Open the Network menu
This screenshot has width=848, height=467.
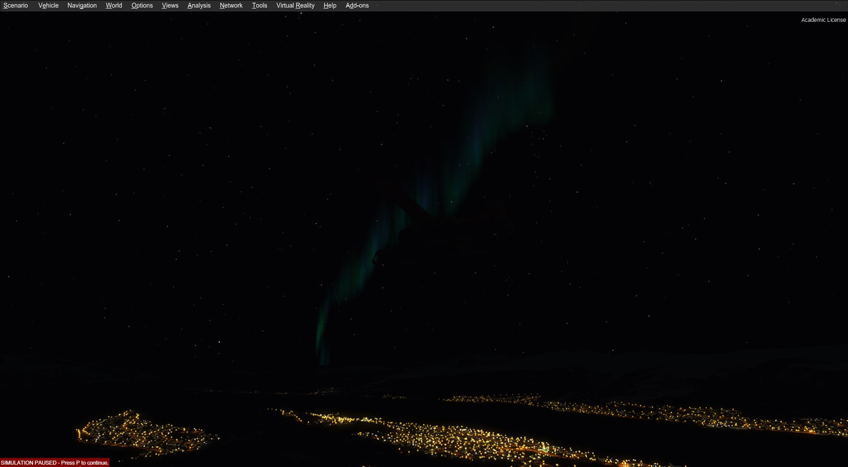tap(231, 5)
